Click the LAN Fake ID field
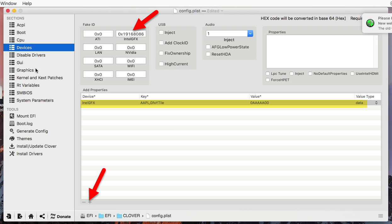The height and width of the screenshot is (224, 392). [x=98, y=47]
